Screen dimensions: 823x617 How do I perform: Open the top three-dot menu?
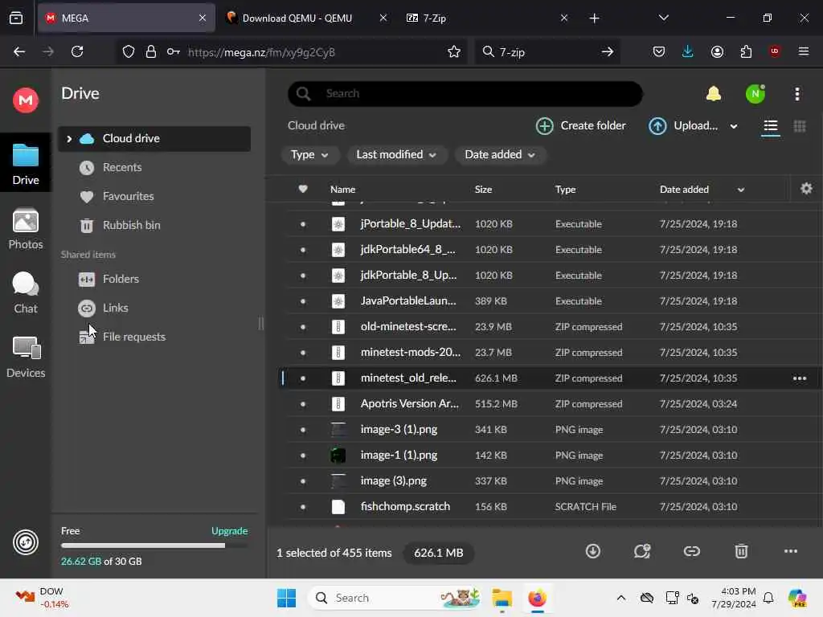796,94
